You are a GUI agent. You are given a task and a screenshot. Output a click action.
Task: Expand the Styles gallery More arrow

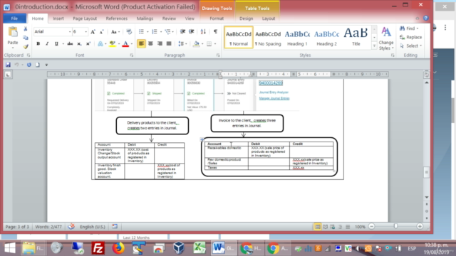tap(374, 46)
